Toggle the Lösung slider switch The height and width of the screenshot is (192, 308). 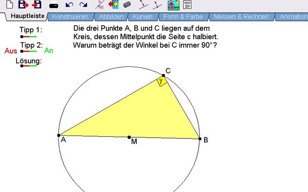pos(29,66)
